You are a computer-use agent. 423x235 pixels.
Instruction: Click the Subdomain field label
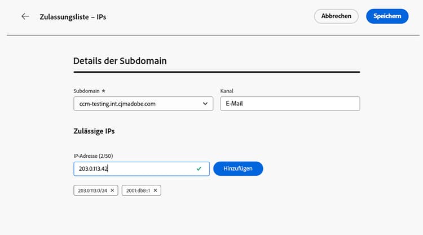87,91
